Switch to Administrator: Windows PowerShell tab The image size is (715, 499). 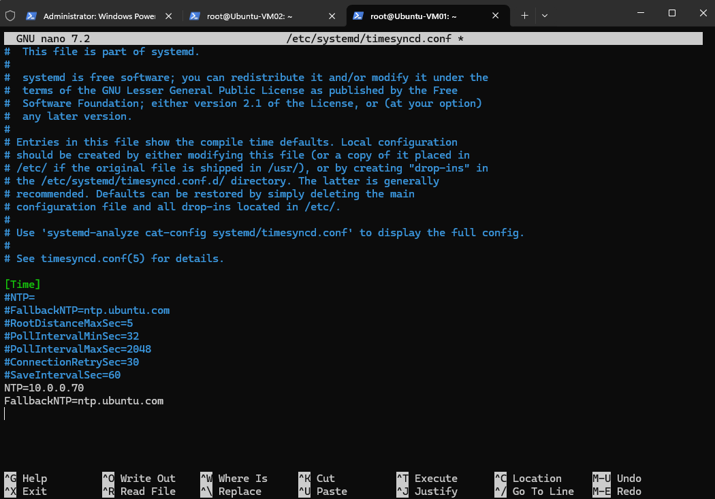(x=99, y=16)
